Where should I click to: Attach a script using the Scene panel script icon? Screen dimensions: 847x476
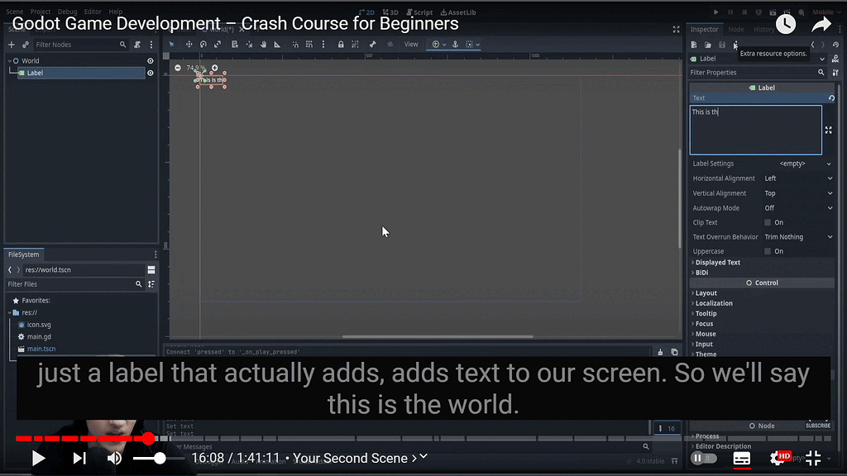137,45
